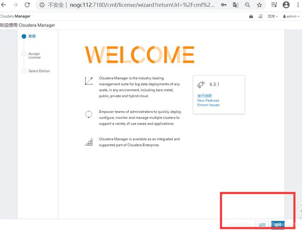Click the 6.3.1 megaphone announcement icon
This screenshot has width=302, height=230.
pyautogui.click(x=201, y=85)
